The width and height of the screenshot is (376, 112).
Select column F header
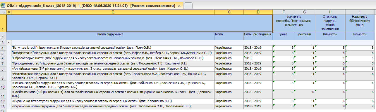284,12
